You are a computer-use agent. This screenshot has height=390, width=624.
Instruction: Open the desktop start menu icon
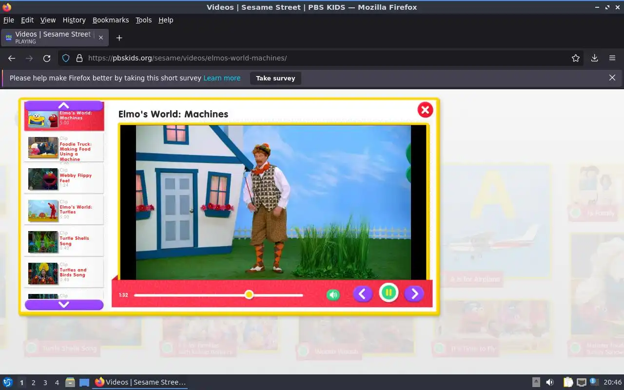(x=8, y=382)
